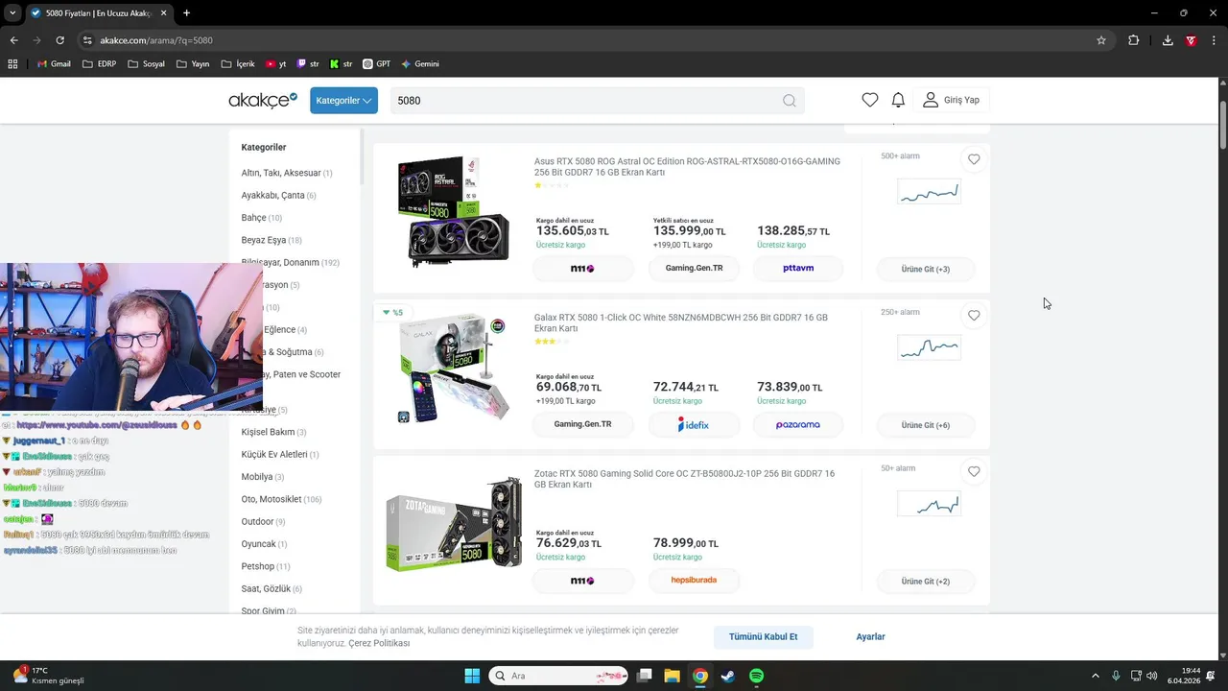
Task: Open Spotify from the taskbar
Action: [756, 676]
